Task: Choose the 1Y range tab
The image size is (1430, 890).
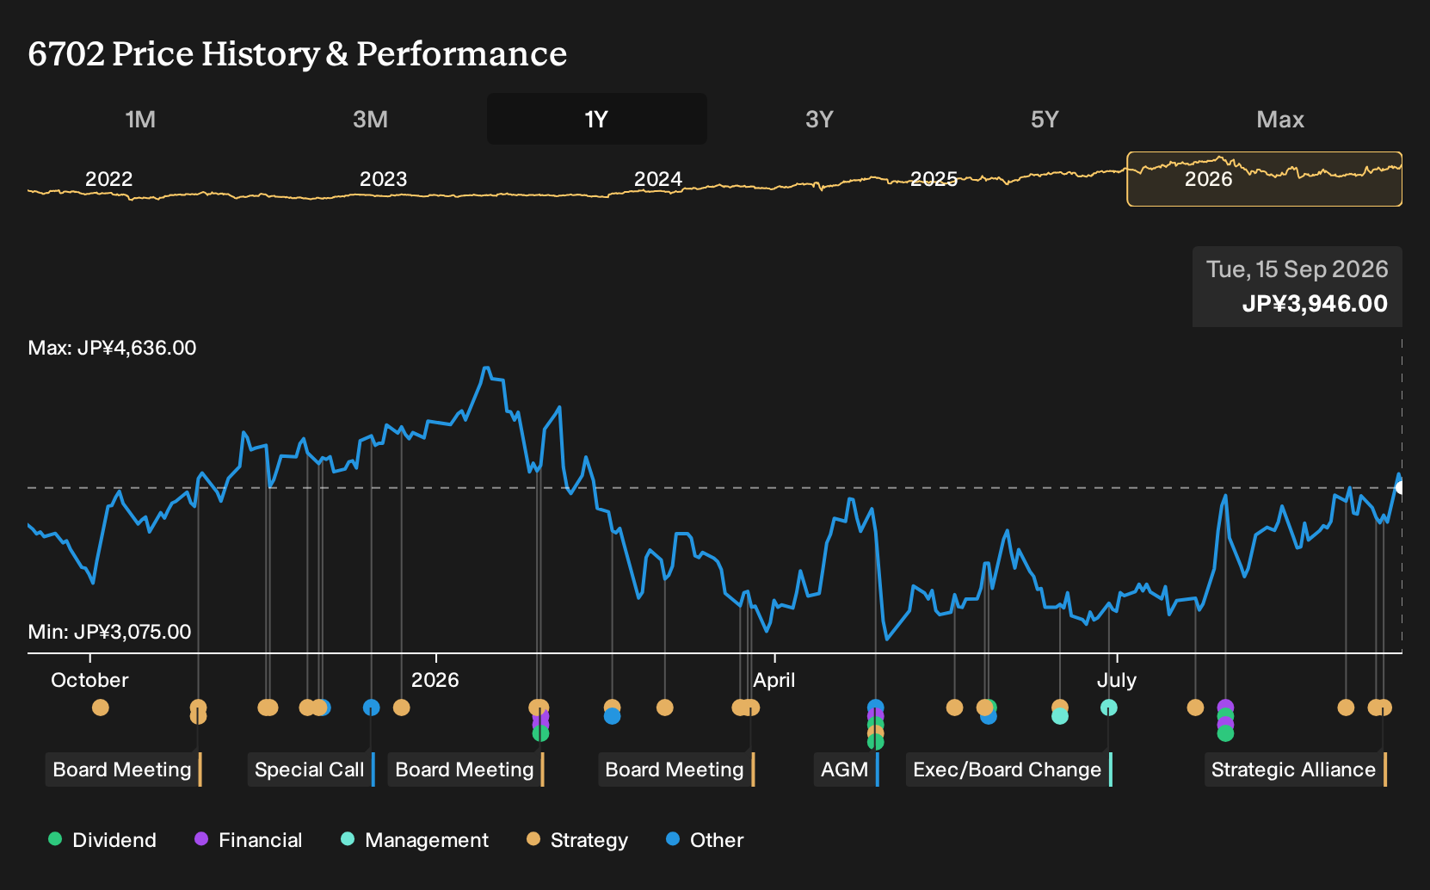Action: (x=596, y=119)
